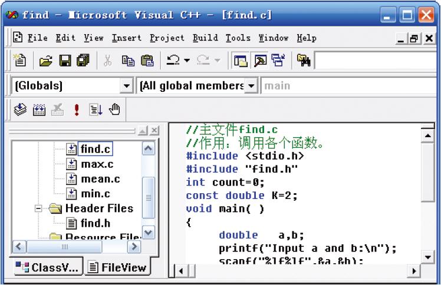Click the main function member field

349,85
